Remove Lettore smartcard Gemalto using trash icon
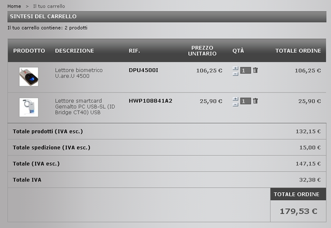This screenshot has width=331, height=228. (x=255, y=101)
